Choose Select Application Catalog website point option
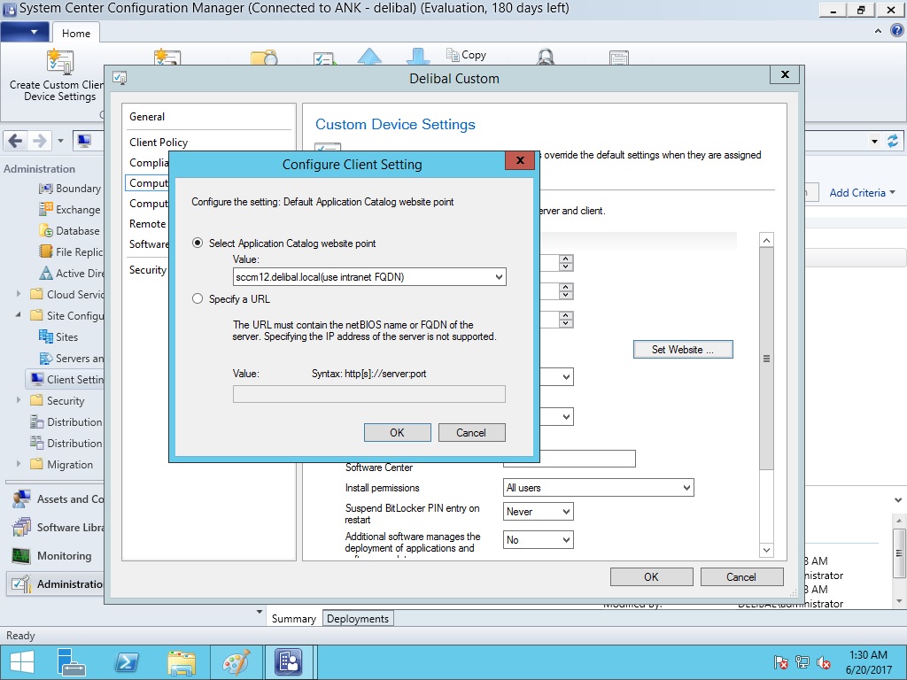907x680 pixels. click(198, 243)
